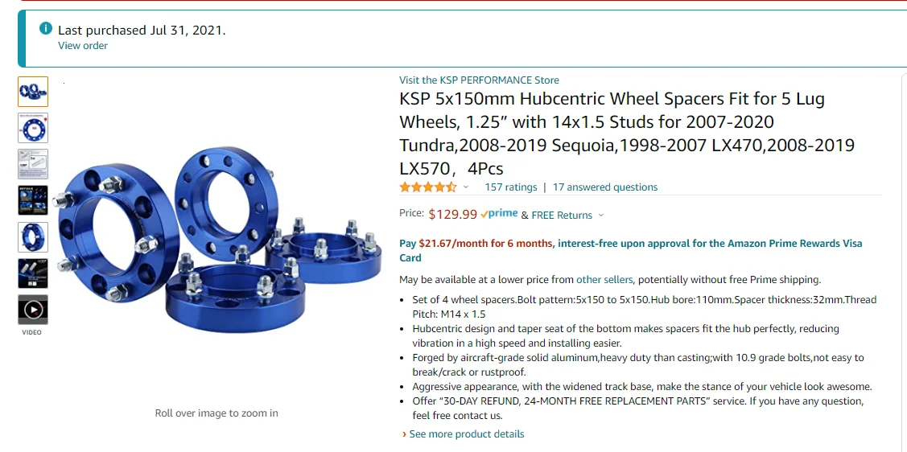The image size is (907, 452).
Task: Expand See more product details
Action: click(463, 434)
